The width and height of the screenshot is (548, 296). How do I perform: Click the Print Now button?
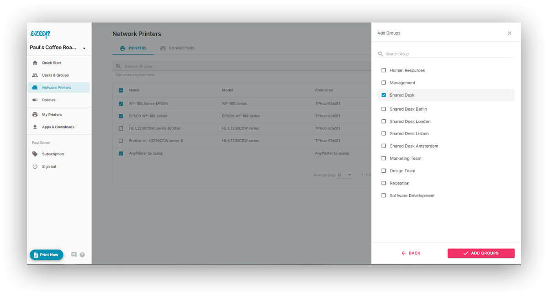(47, 255)
